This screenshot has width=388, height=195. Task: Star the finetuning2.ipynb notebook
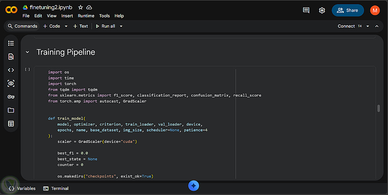(x=80, y=7)
